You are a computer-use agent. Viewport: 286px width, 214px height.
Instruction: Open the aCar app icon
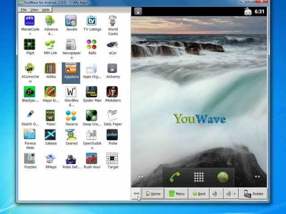pos(112,45)
